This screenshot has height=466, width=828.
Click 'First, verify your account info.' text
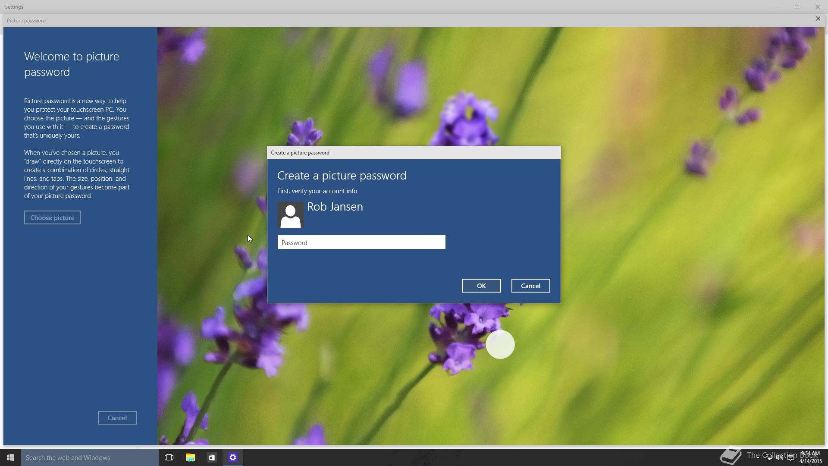[x=318, y=191]
